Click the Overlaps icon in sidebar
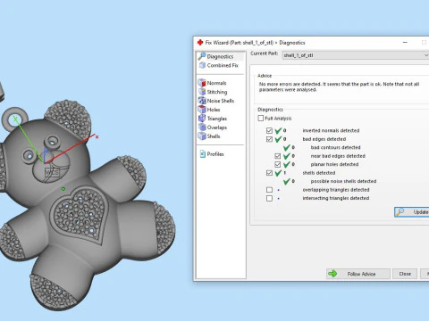This screenshot has width=429, height=321. (x=202, y=128)
